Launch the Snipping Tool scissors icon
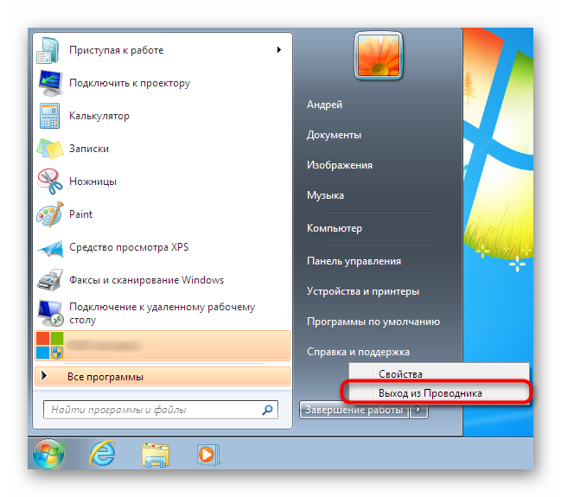 tap(50, 182)
